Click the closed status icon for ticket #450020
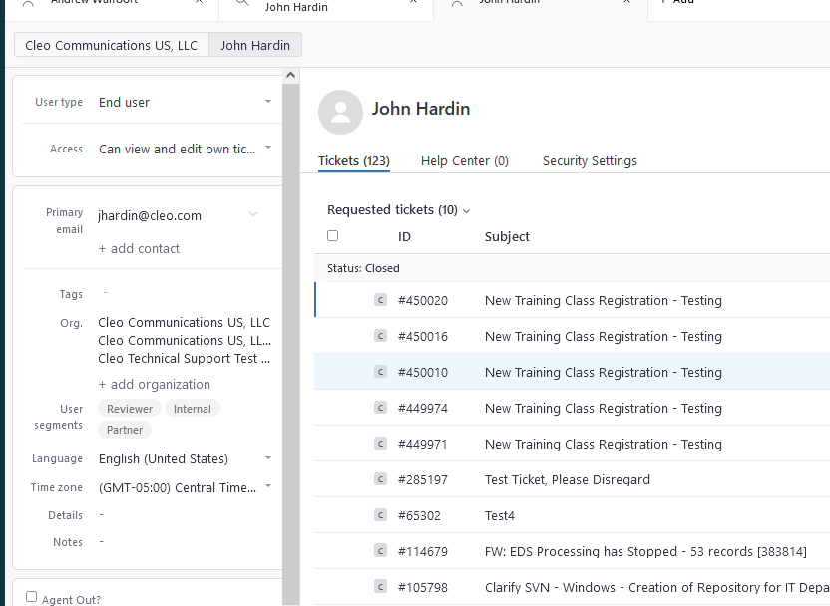This screenshot has width=830, height=606. coord(381,300)
